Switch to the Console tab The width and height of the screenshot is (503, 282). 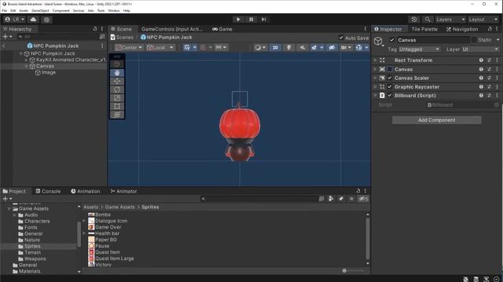(x=48, y=191)
